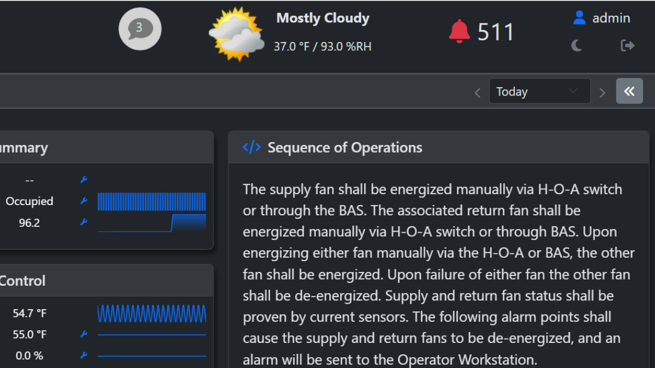Viewport: 655px width, 368px height.
Task: Click the wrench icon beside Occupied status
Action: pos(83,201)
